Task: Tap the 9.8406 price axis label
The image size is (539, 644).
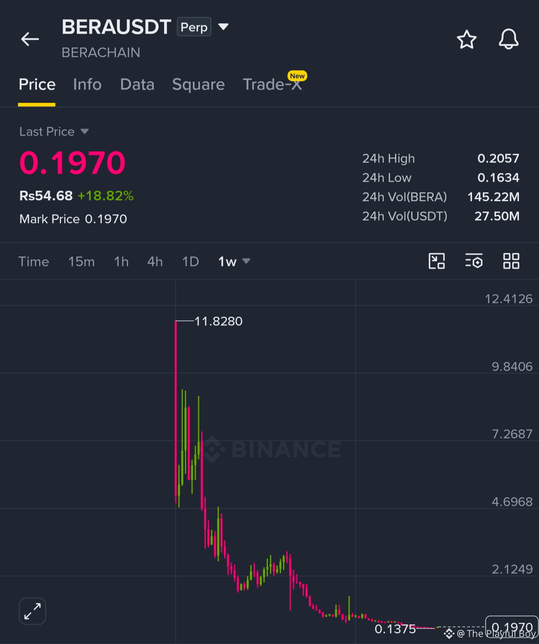Action: (x=512, y=366)
